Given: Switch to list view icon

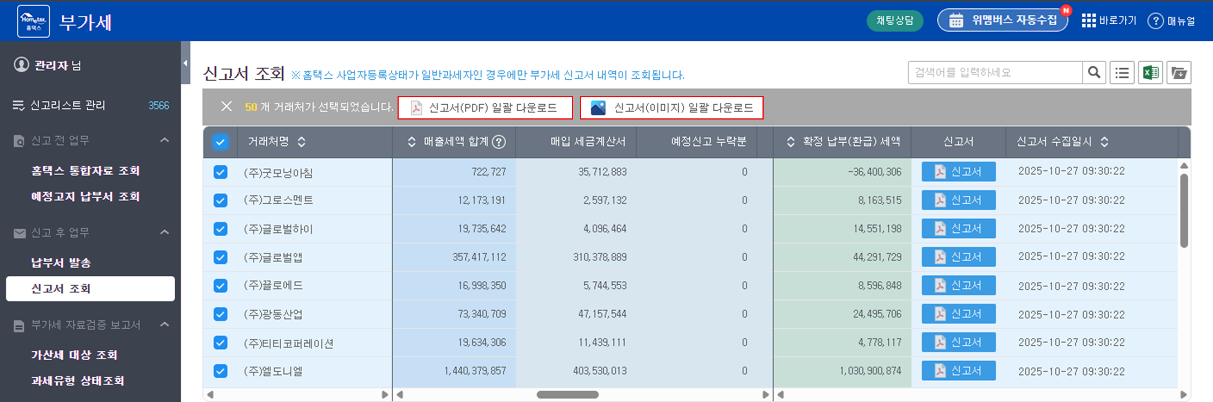Looking at the screenshot, I should coord(1121,73).
